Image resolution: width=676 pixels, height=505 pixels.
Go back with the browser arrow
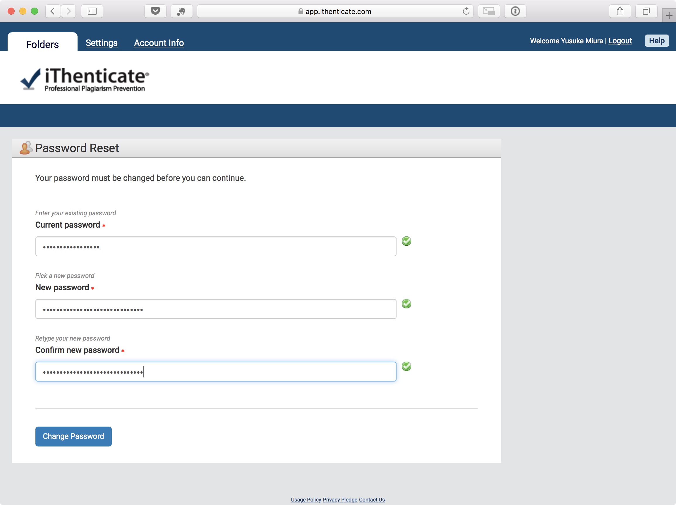[53, 11]
